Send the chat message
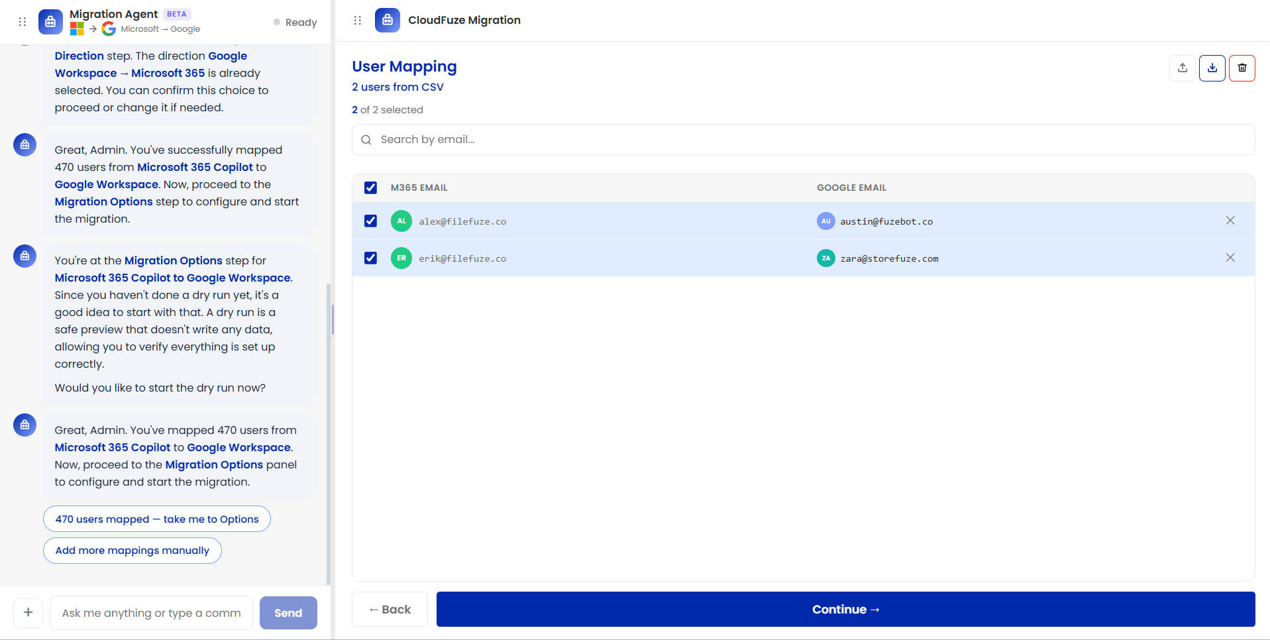 pos(288,613)
